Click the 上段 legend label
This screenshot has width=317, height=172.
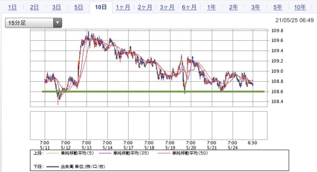point(38,153)
